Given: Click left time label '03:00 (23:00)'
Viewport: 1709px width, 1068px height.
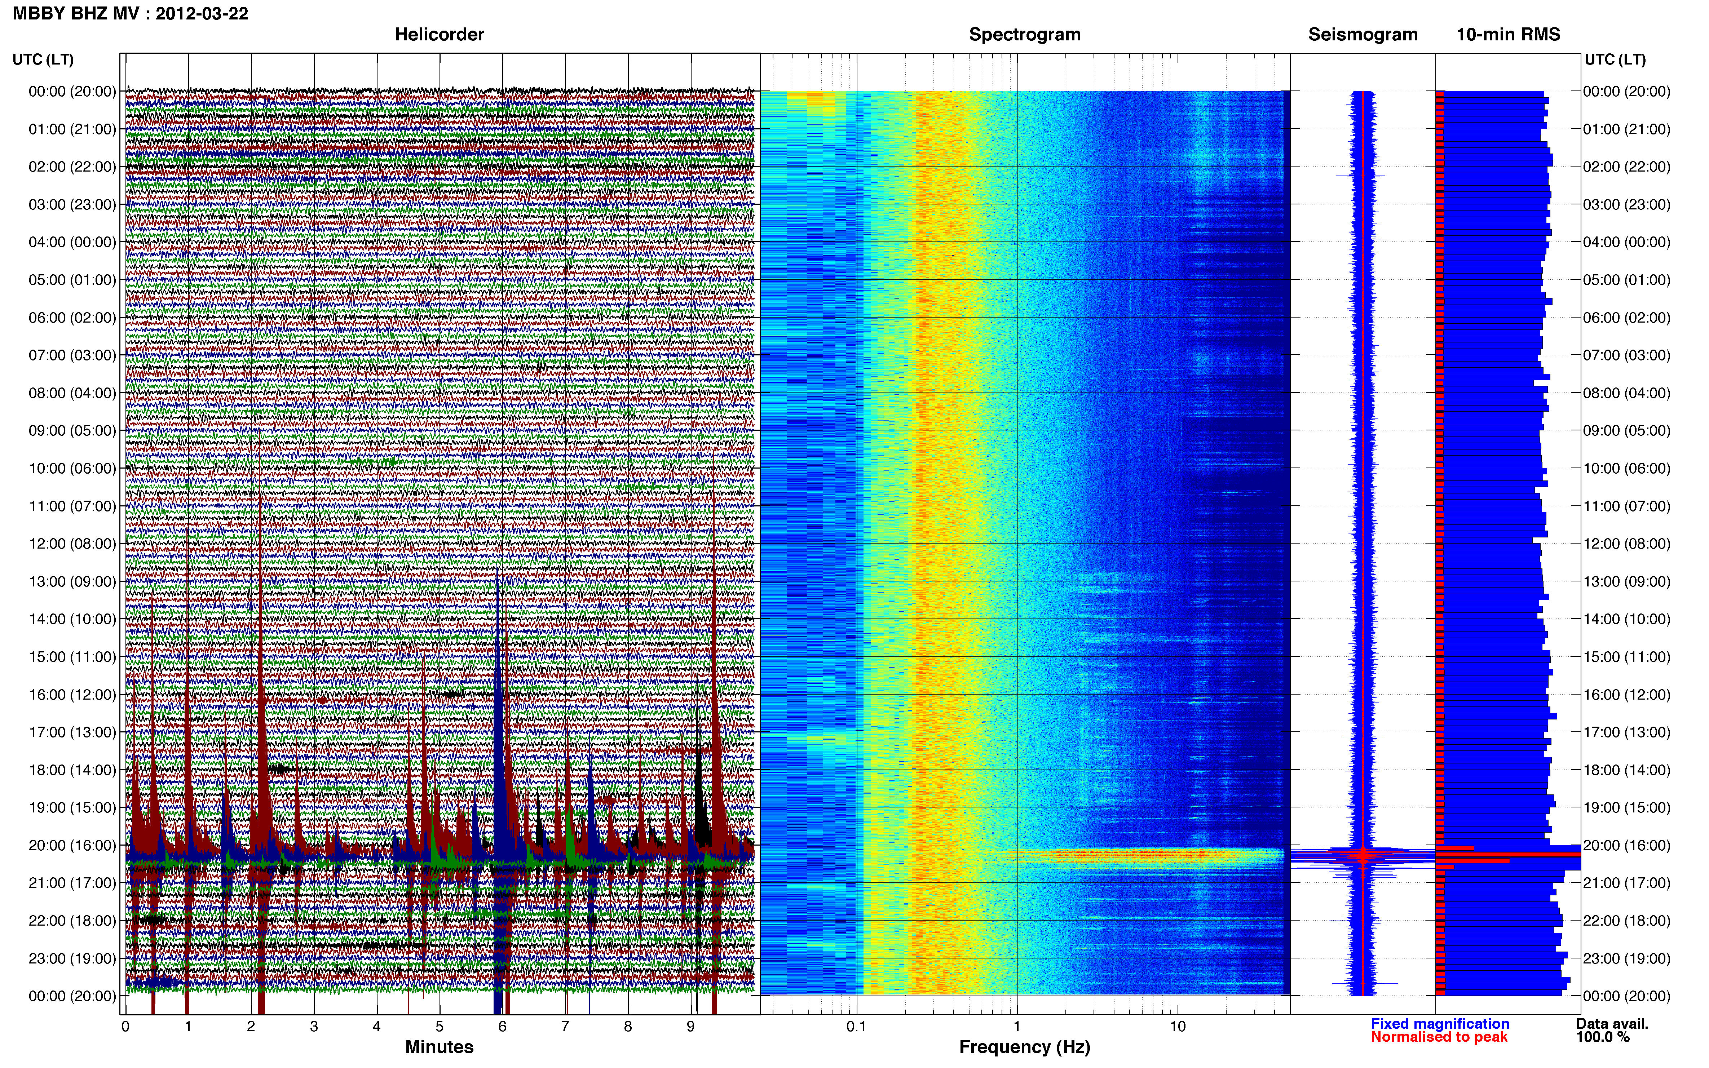Looking at the screenshot, I should 72,205.
